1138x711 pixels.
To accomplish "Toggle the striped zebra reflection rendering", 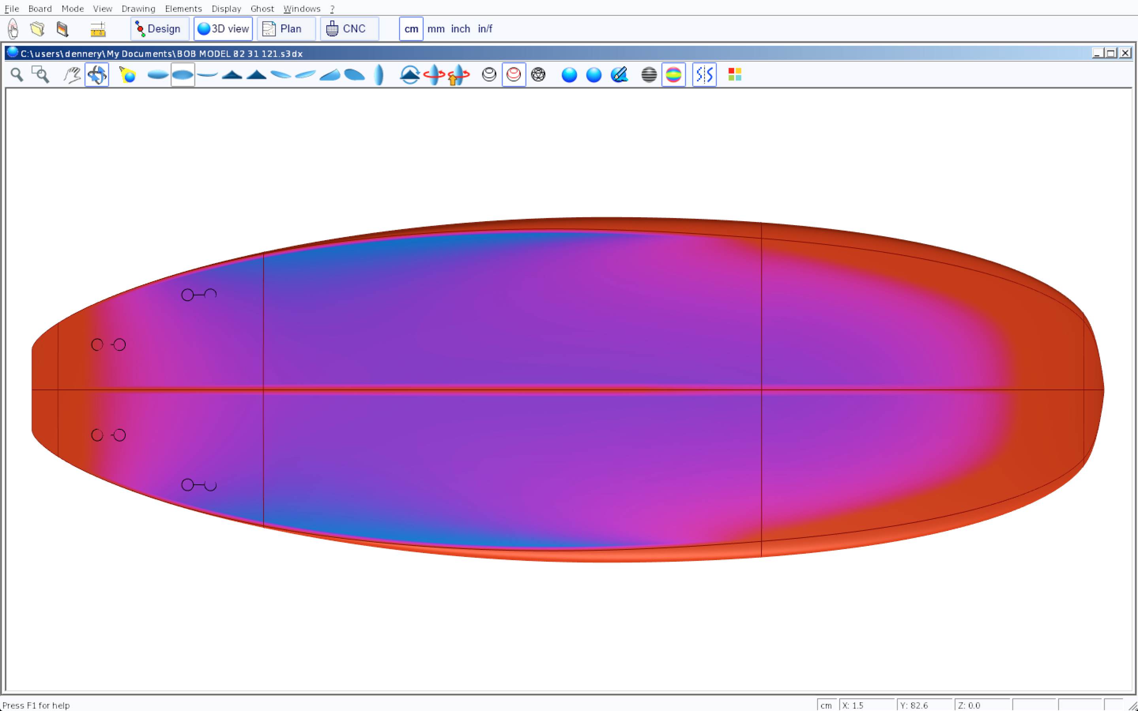I will click(x=649, y=75).
